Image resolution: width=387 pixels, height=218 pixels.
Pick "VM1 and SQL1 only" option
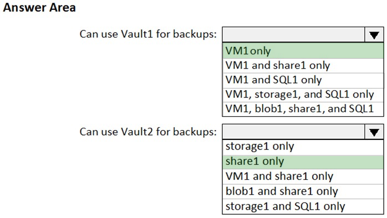pyautogui.click(x=303, y=80)
